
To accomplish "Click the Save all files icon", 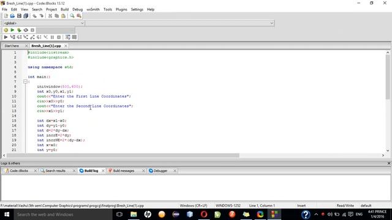I will (x=26, y=16).
